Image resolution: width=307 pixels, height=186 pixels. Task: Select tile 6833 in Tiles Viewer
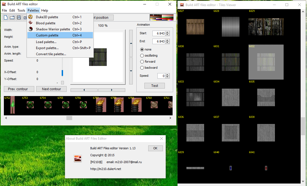click(195, 97)
